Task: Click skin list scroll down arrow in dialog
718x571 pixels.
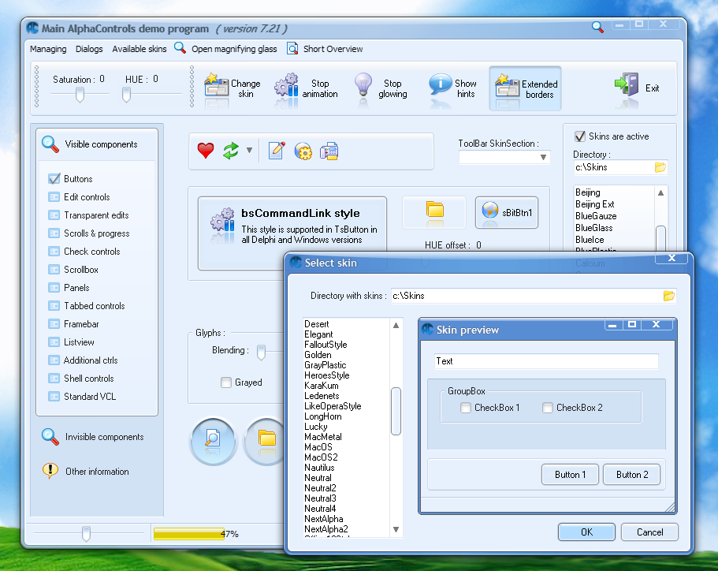Action: coord(396,529)
